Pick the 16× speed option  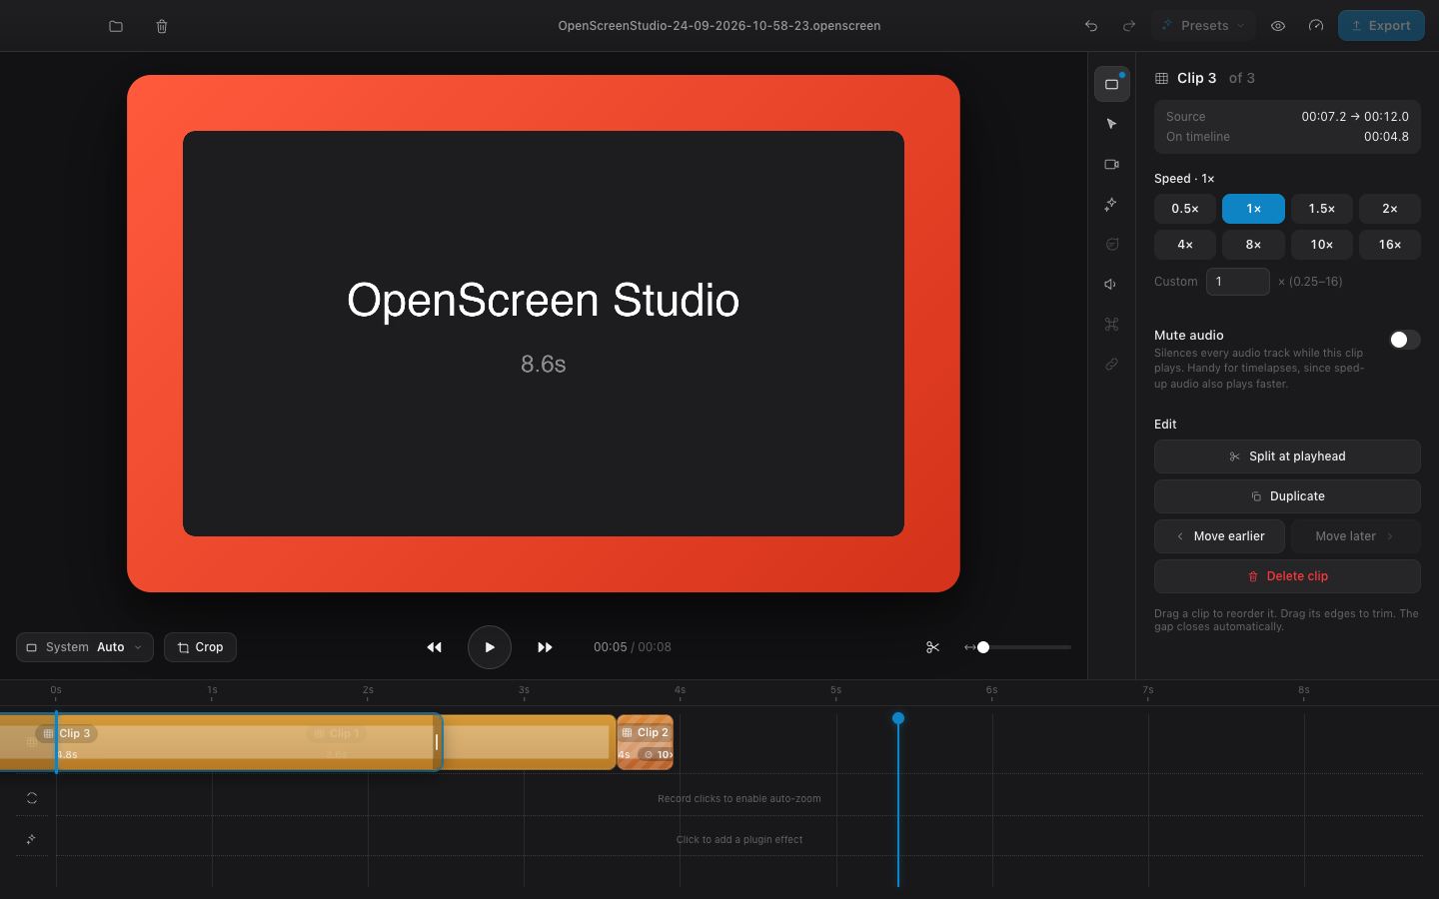[x=1390, y=245]
